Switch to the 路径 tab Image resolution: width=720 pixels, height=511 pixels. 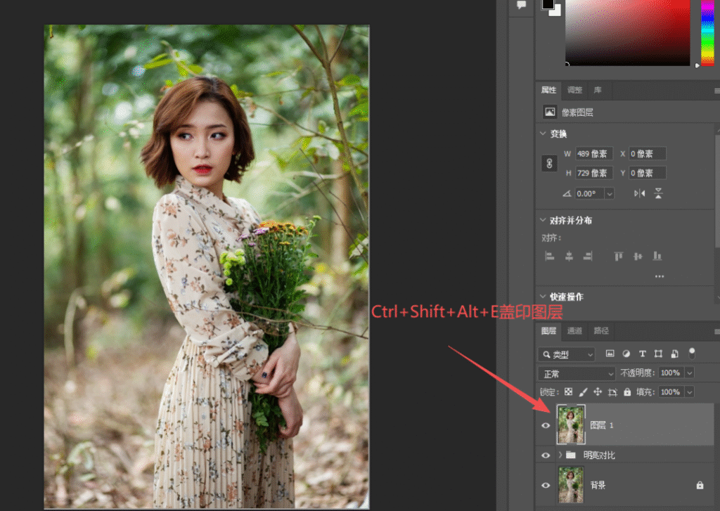[600, 330]
